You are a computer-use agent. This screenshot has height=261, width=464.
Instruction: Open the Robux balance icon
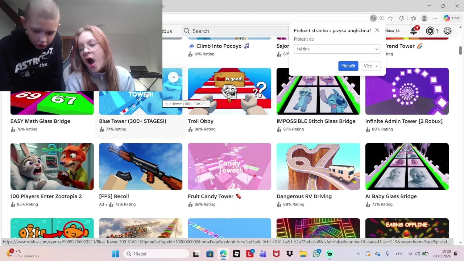pyautogui.click(x=430, y=31)
